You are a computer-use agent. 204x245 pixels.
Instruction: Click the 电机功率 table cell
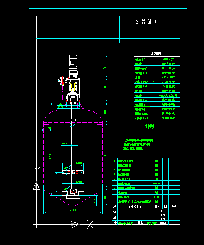click(x=168, y=100)
